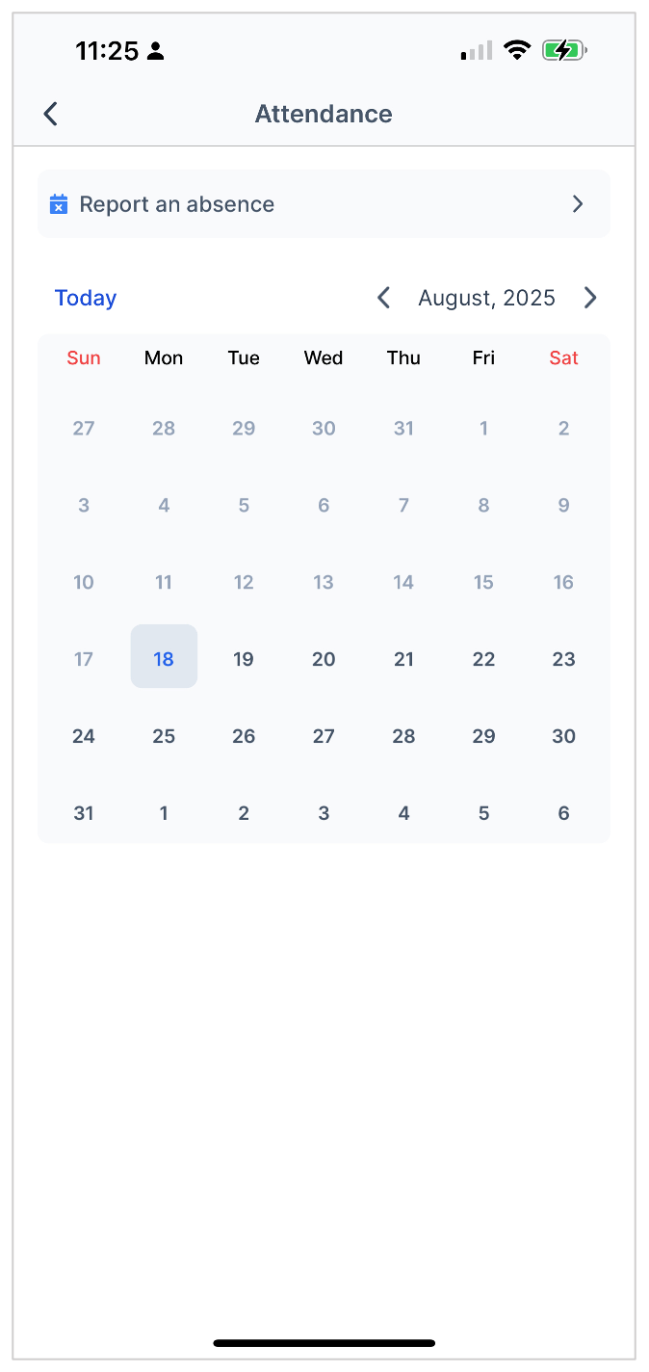
Task: Go to next month with right chevron
Action: tap(590, 298)
